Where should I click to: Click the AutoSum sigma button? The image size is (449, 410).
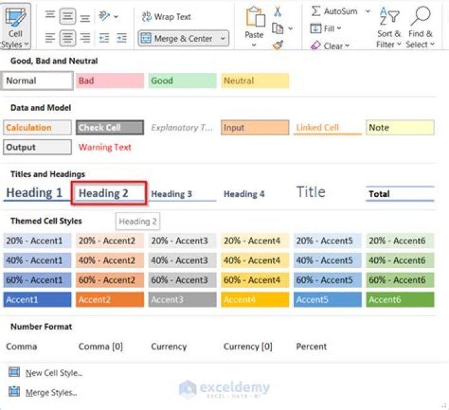(334, 11)
